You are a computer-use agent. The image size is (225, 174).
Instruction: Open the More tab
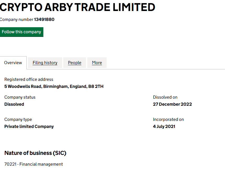coord(97,63)
